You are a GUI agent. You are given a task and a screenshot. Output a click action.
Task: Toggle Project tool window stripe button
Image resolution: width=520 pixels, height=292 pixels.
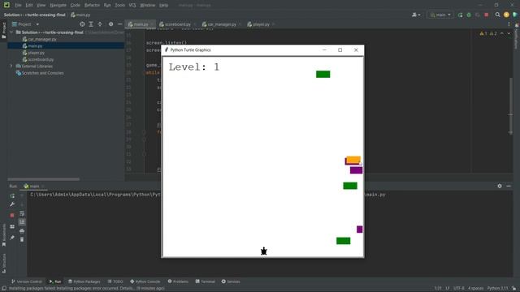point(3,31)
